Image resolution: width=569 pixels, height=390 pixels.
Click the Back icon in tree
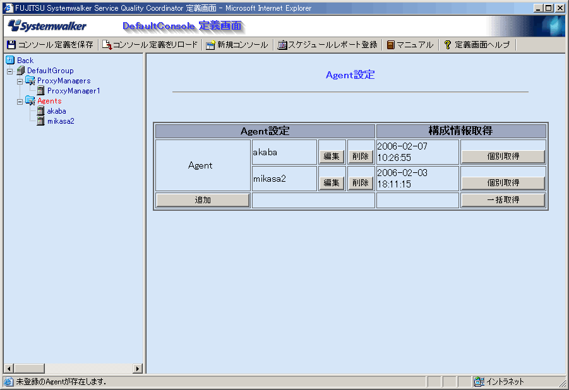[x=9, y=61]
